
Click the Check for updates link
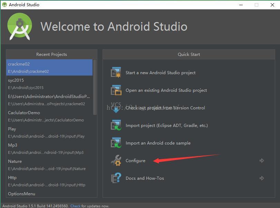(x=75, y=206)
